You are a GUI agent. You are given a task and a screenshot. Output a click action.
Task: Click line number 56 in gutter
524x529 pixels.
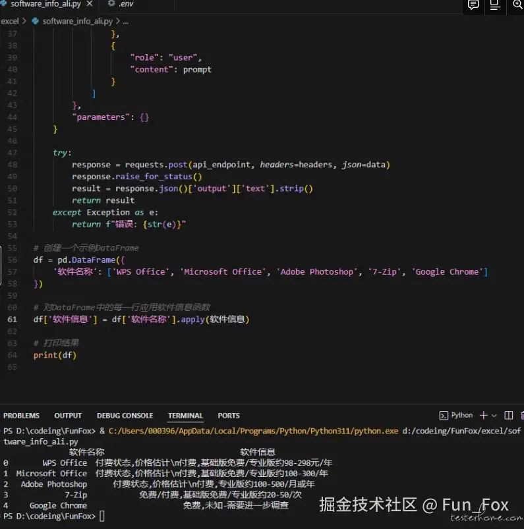[x=12, y=260]
